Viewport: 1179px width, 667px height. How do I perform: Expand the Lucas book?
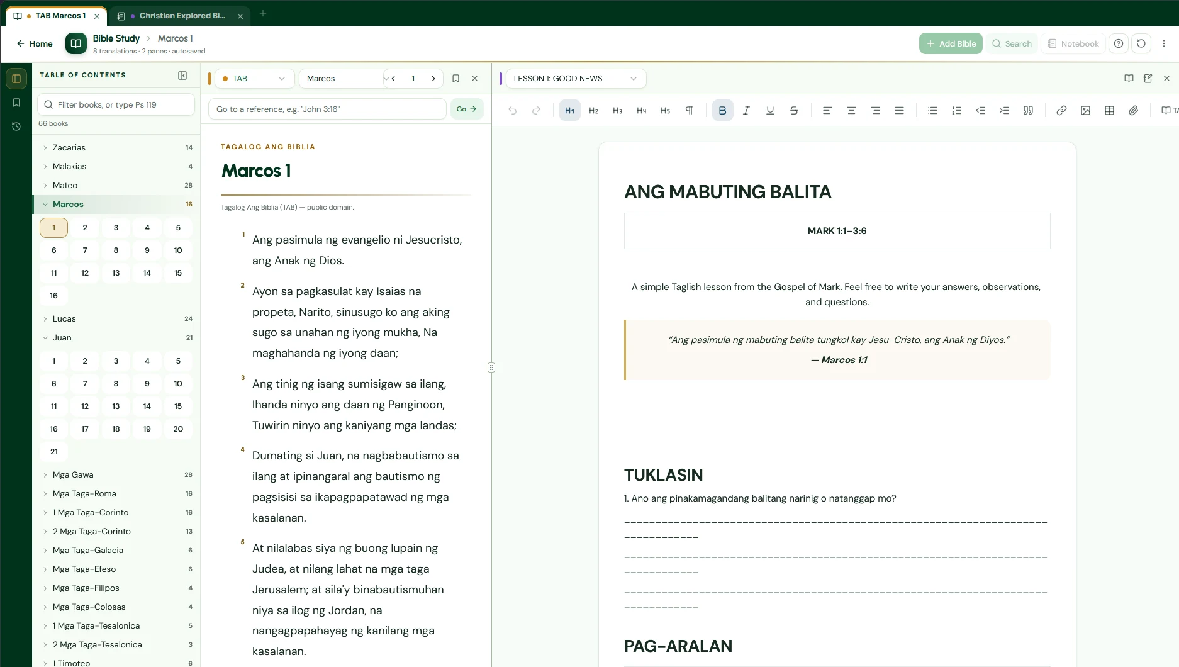(116, 318)
